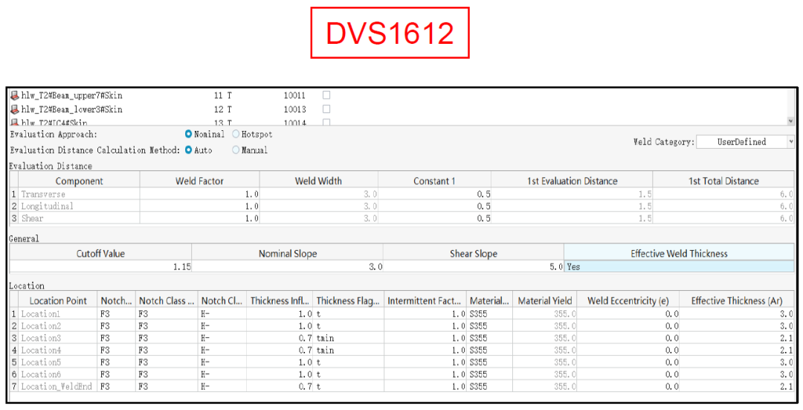Choose the Nominal evaluation approach
The width and height of the screenshot is (803, 410).
point(189,135)
